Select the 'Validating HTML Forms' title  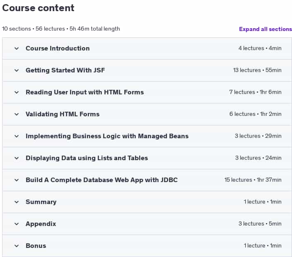63,114
